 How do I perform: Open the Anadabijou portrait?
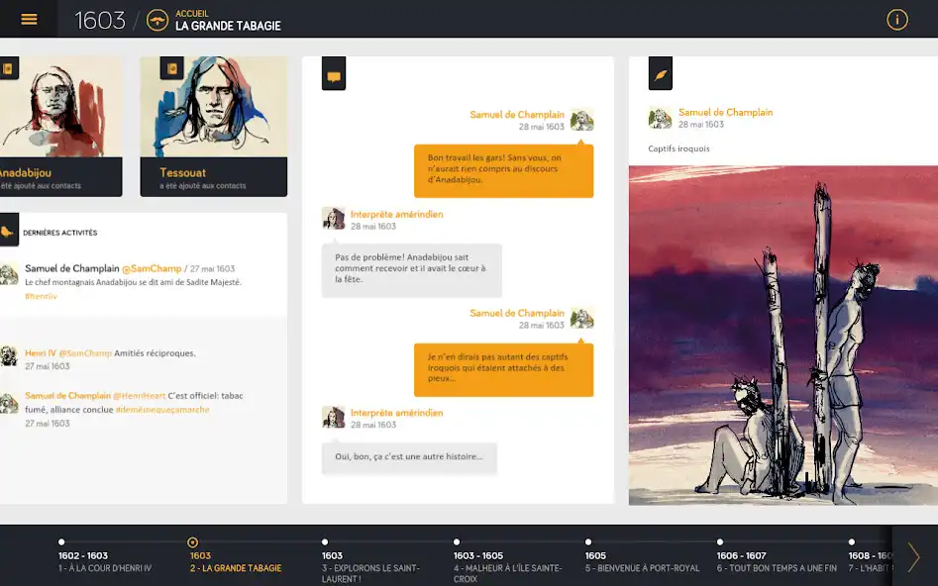click(x=61, y=107)
